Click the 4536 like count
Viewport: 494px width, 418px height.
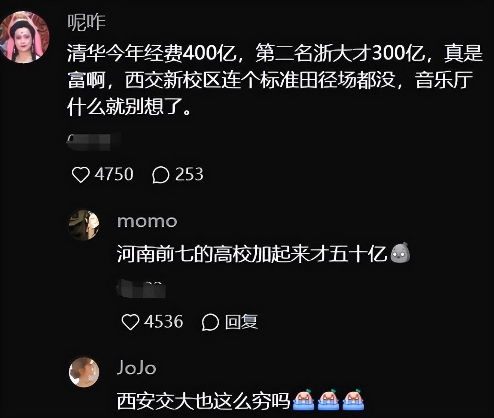point(164,322)
